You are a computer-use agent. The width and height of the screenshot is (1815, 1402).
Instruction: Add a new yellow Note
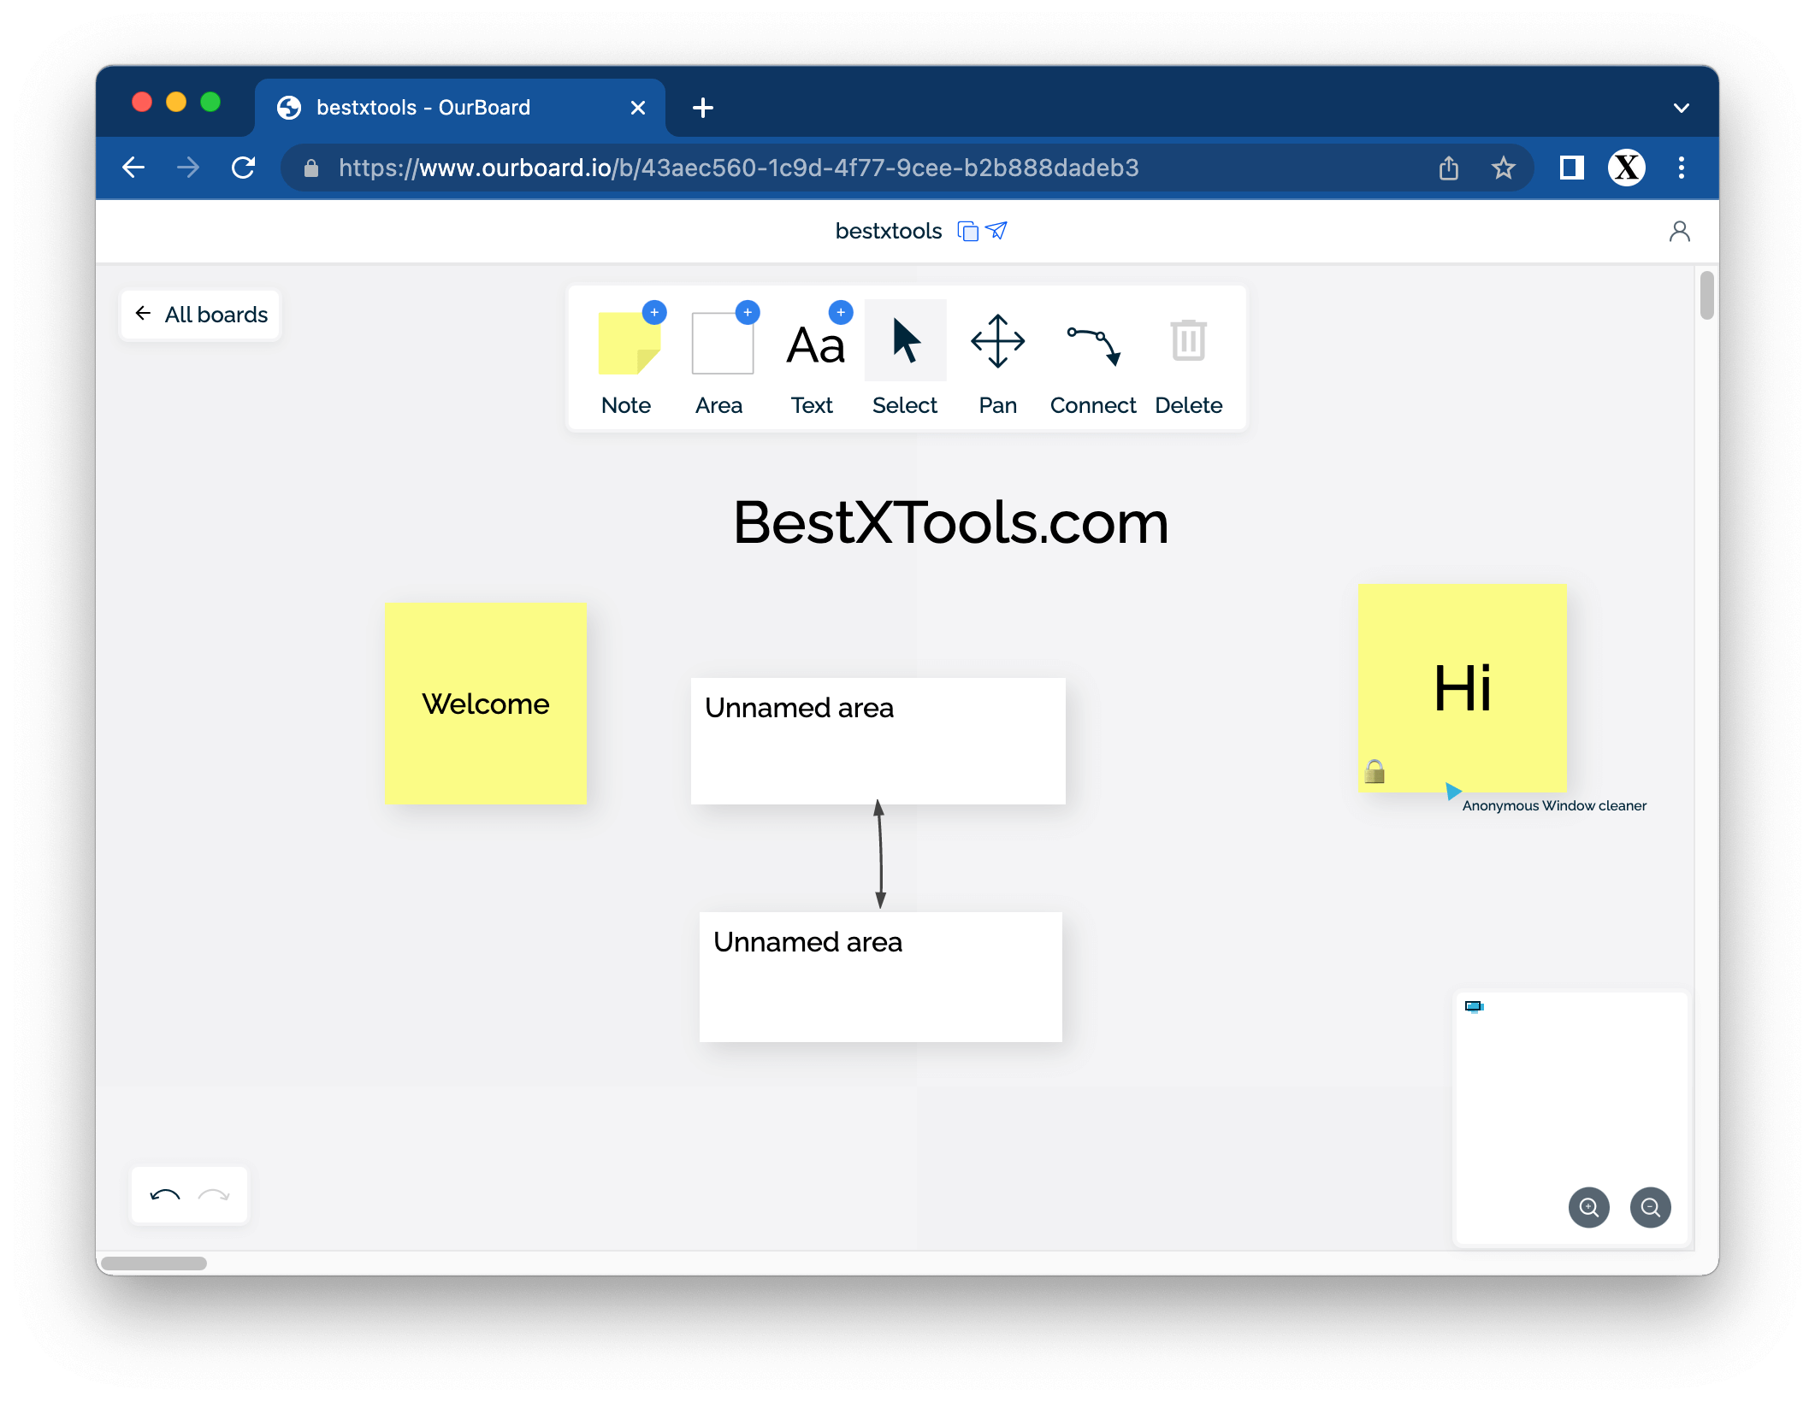pos(629,344)
